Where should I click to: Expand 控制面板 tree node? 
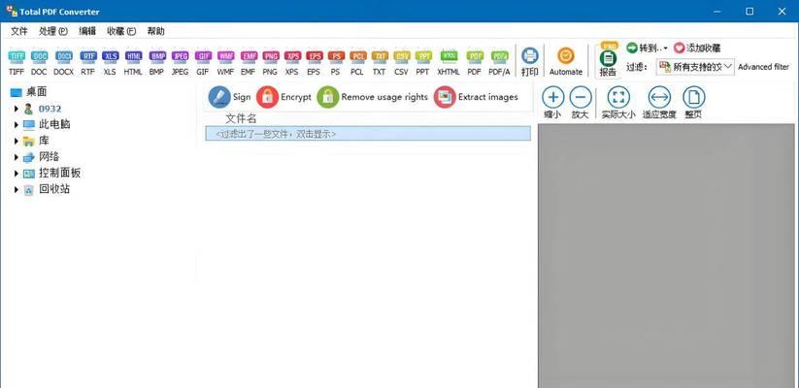point(17,174)
